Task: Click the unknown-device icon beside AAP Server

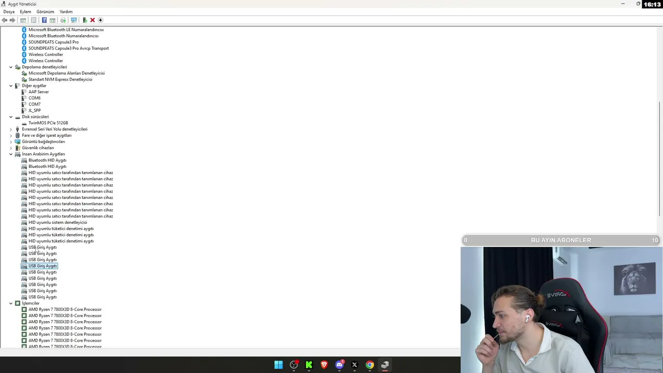Action: pyautogui.click(x=24, y=92)
